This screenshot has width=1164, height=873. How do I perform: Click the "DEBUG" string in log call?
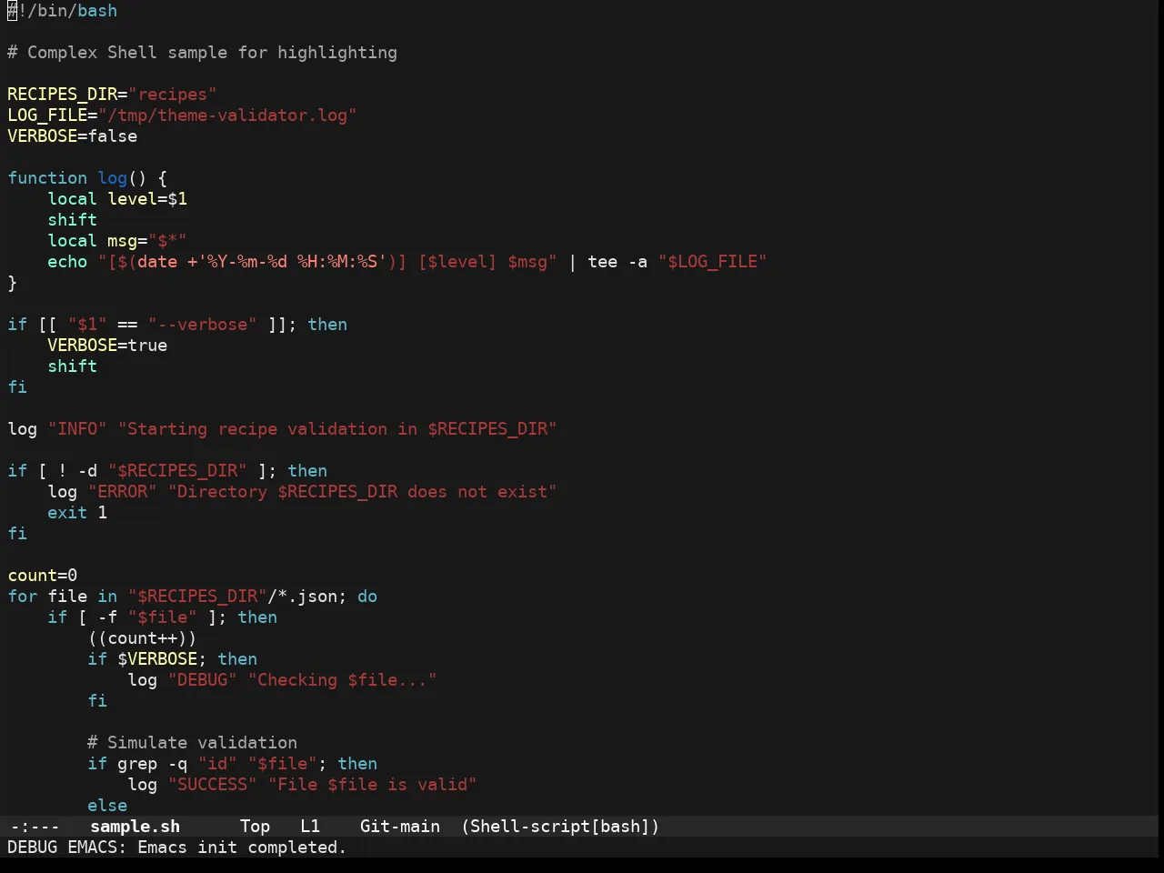(202, 680)
